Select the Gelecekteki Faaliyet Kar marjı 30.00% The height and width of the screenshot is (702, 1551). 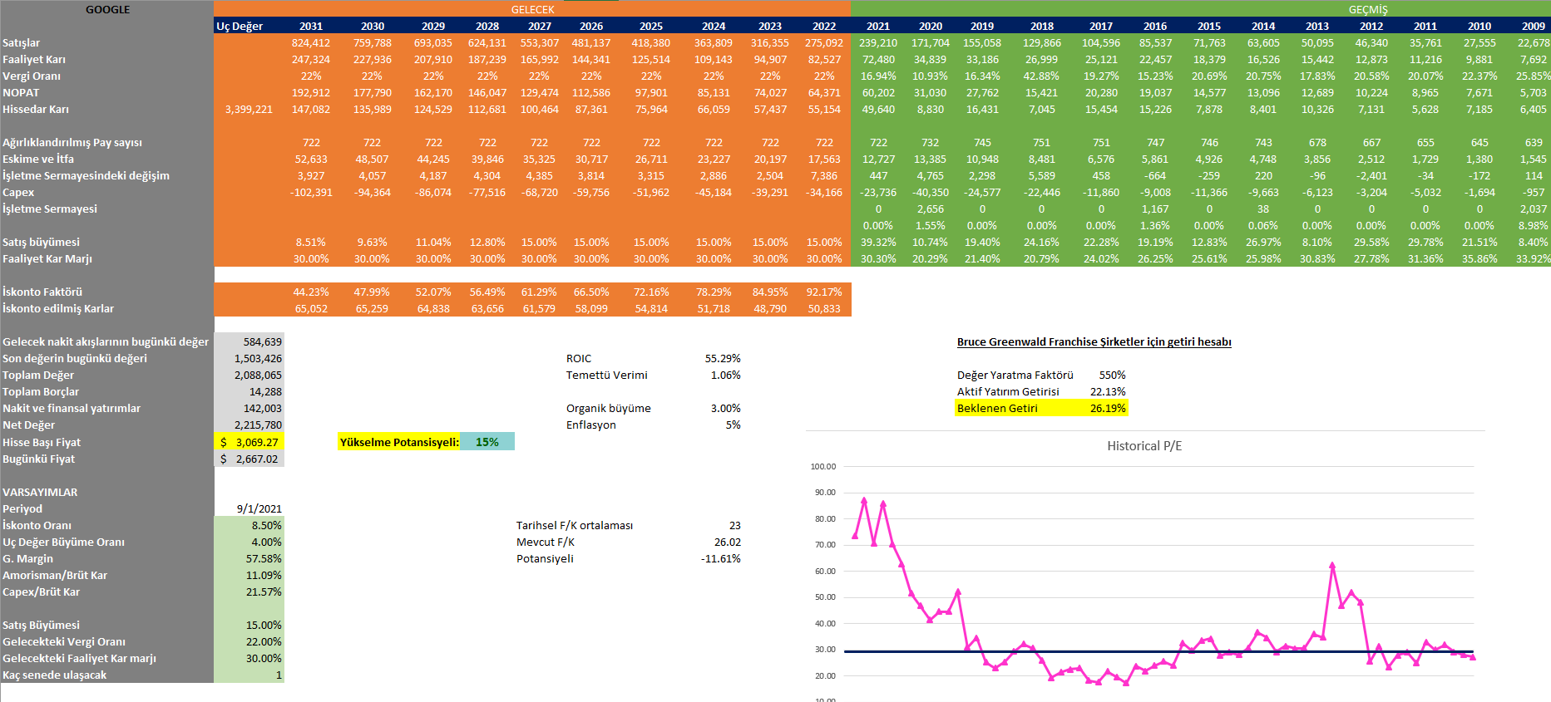click(x=249, y=658)
